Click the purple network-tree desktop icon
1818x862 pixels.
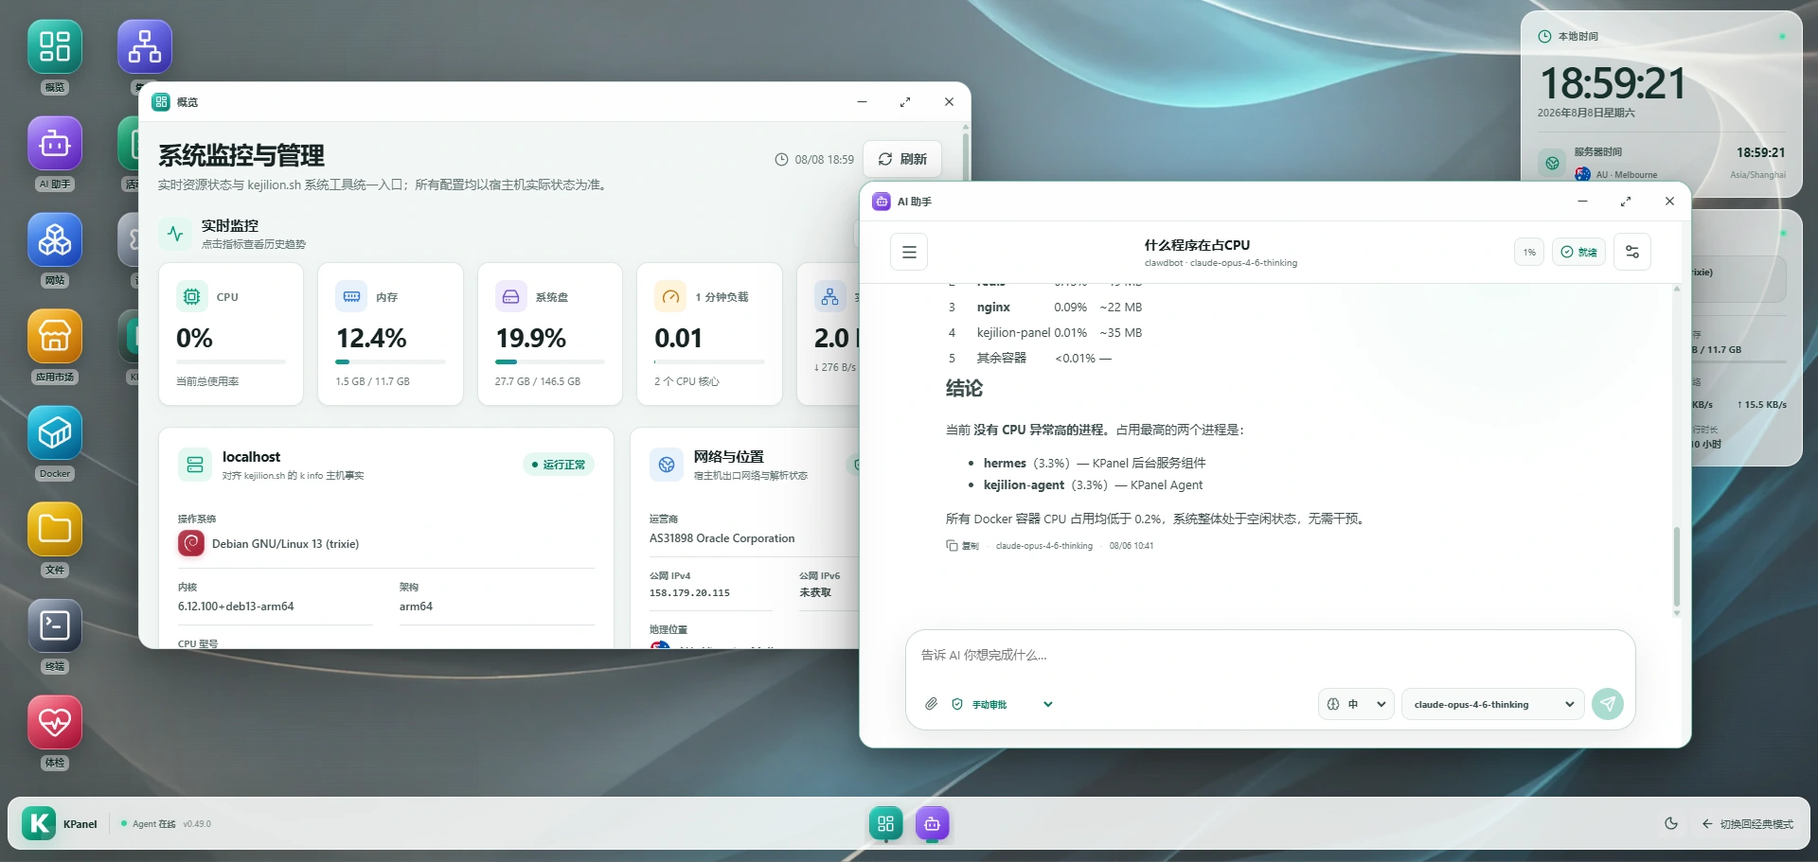click(x=145, y=47)
